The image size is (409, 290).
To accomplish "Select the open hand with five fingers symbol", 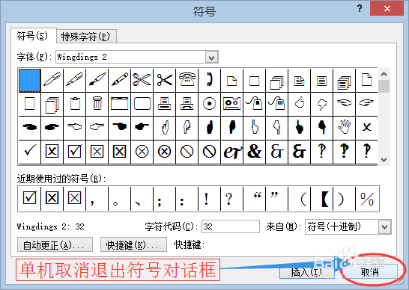I will [x=344, y=128].
